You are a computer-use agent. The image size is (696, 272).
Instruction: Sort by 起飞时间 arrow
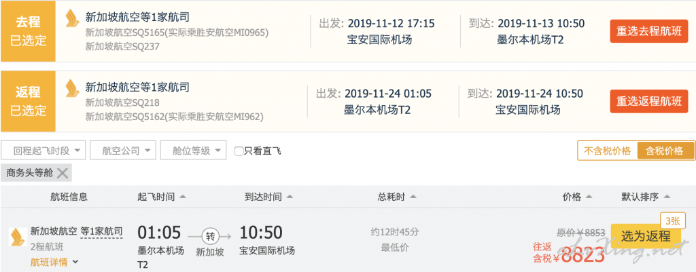coord(182,197)
